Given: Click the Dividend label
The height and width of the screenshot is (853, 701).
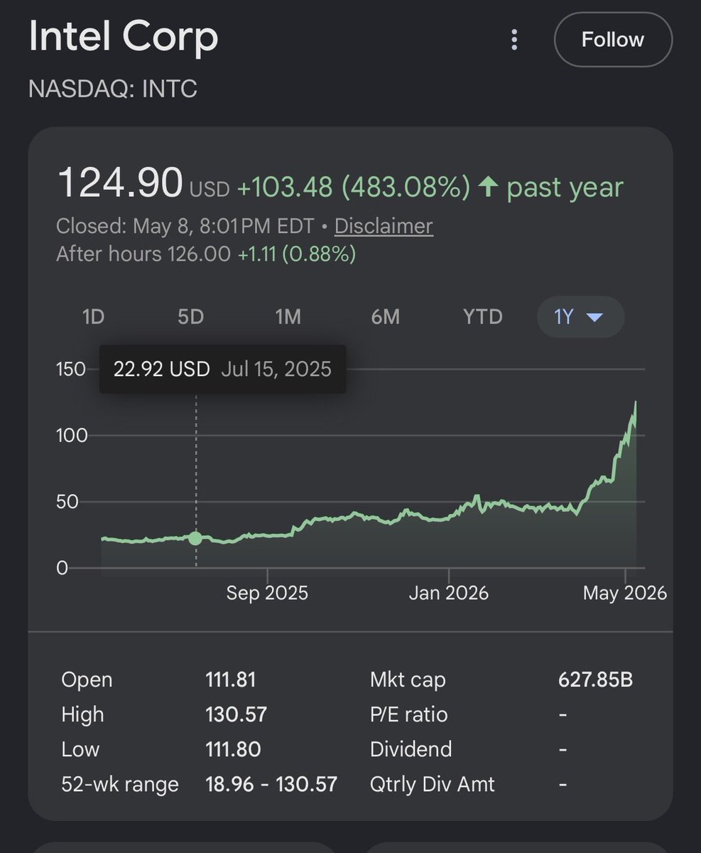Looking at the screenshot, I should (x=411, y=749).
